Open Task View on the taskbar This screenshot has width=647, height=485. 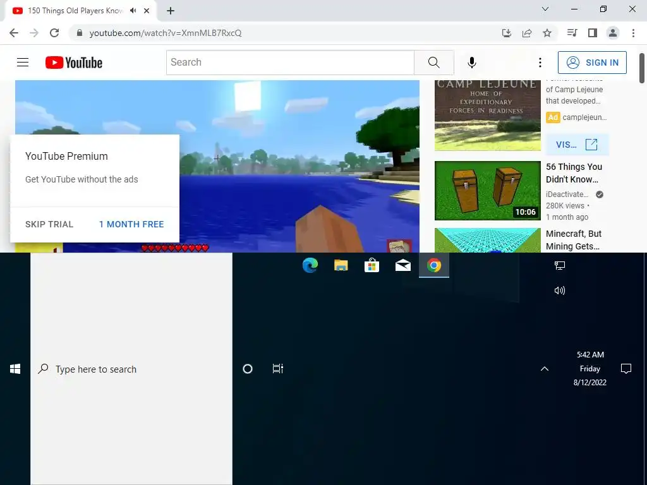coord(278,369)
